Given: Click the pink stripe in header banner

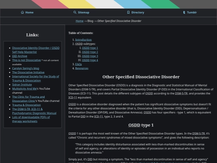Looking at the screenshot, I should (x=50, y=4).
